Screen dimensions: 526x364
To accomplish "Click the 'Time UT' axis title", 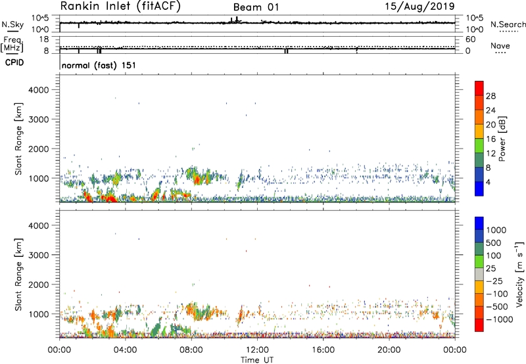I will click(x=257, y=360).
